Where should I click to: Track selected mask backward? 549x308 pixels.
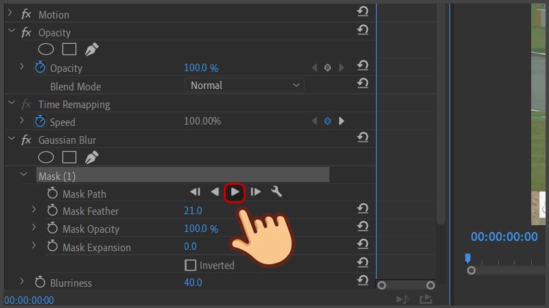pos(215,192)
